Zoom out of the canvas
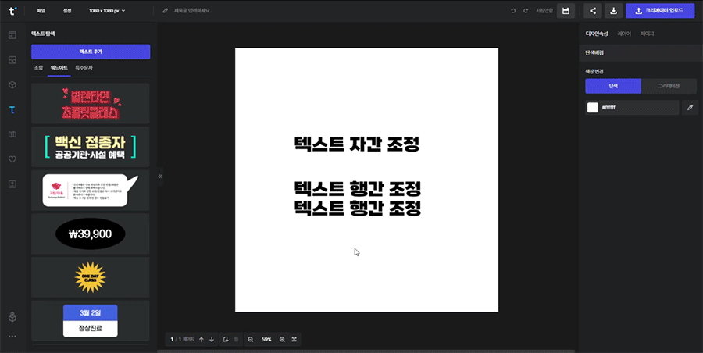 point(251,340)
